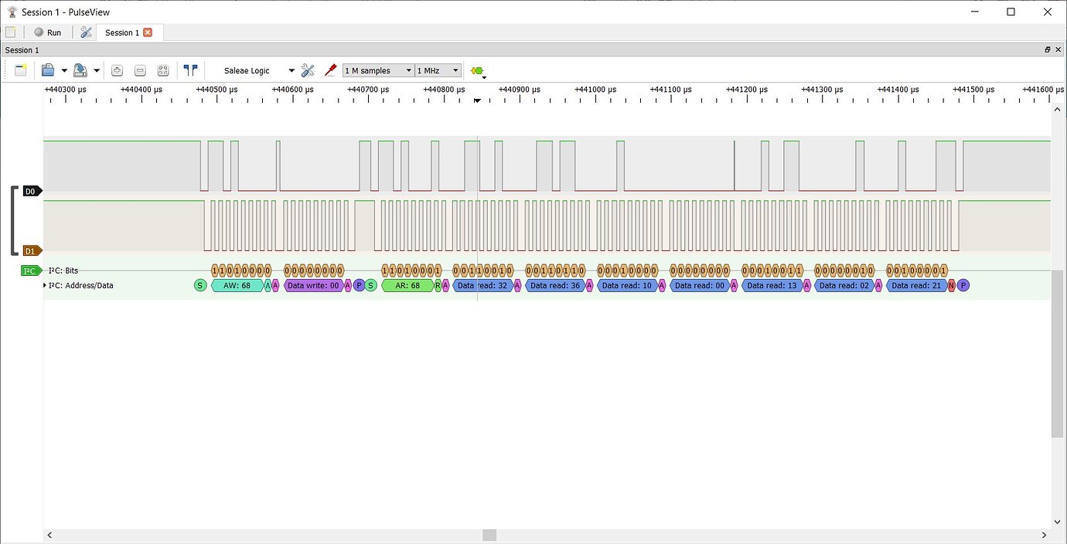
Task: Zoom out of the waveform
Action: tap(140, 70)
